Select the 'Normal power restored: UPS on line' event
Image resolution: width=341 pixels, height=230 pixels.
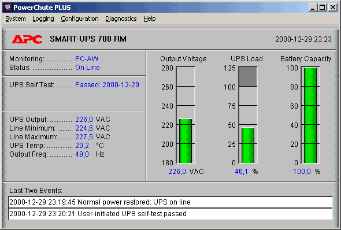[170, 202]
